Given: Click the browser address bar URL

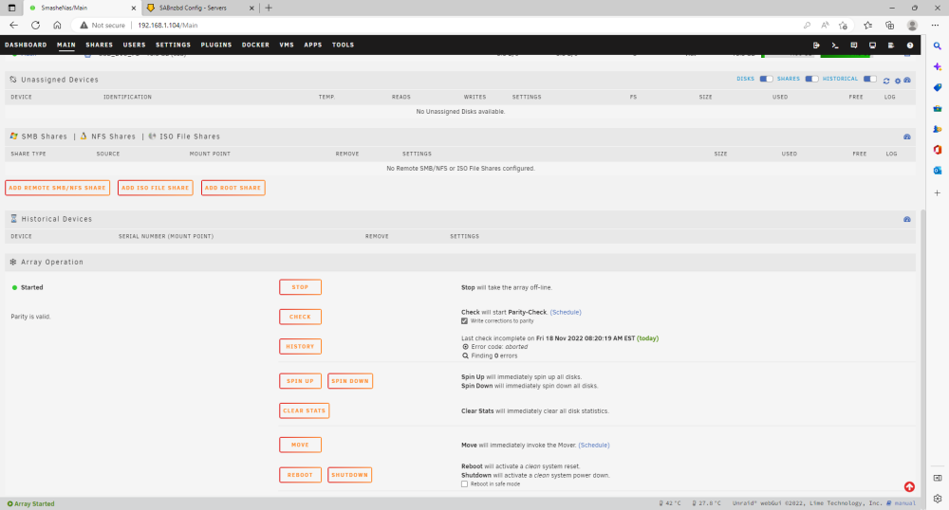Looking at the screenshot, I should tap(168, 26).
